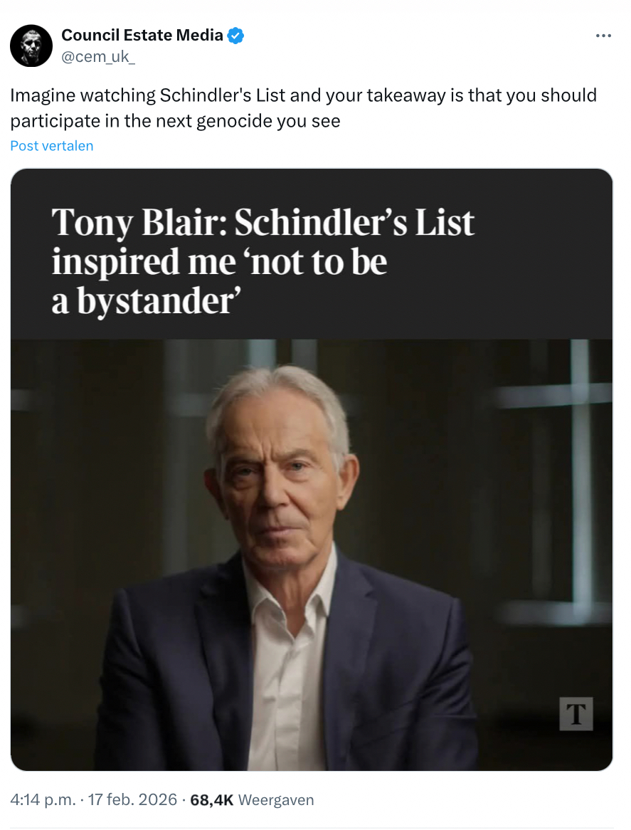Open the @cem_uk_ handle link

tap(98, 58)
